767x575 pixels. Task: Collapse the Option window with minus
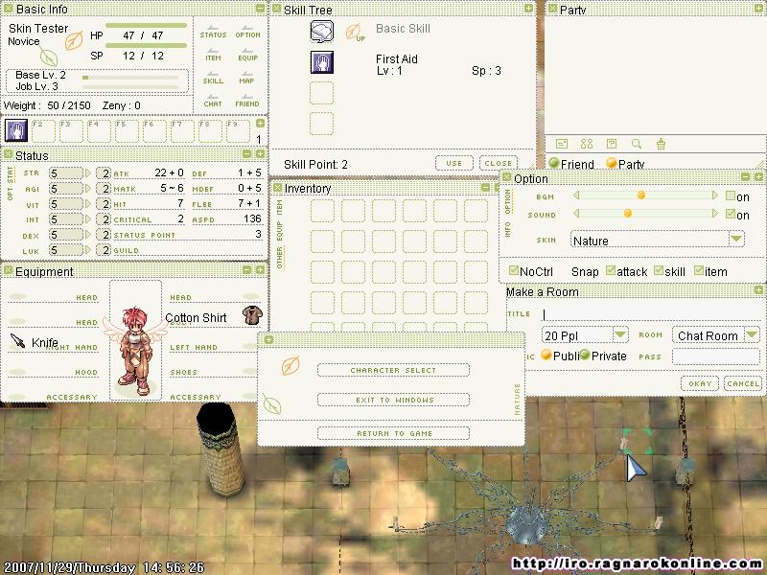pyautogui.click(x=746, y=177)
